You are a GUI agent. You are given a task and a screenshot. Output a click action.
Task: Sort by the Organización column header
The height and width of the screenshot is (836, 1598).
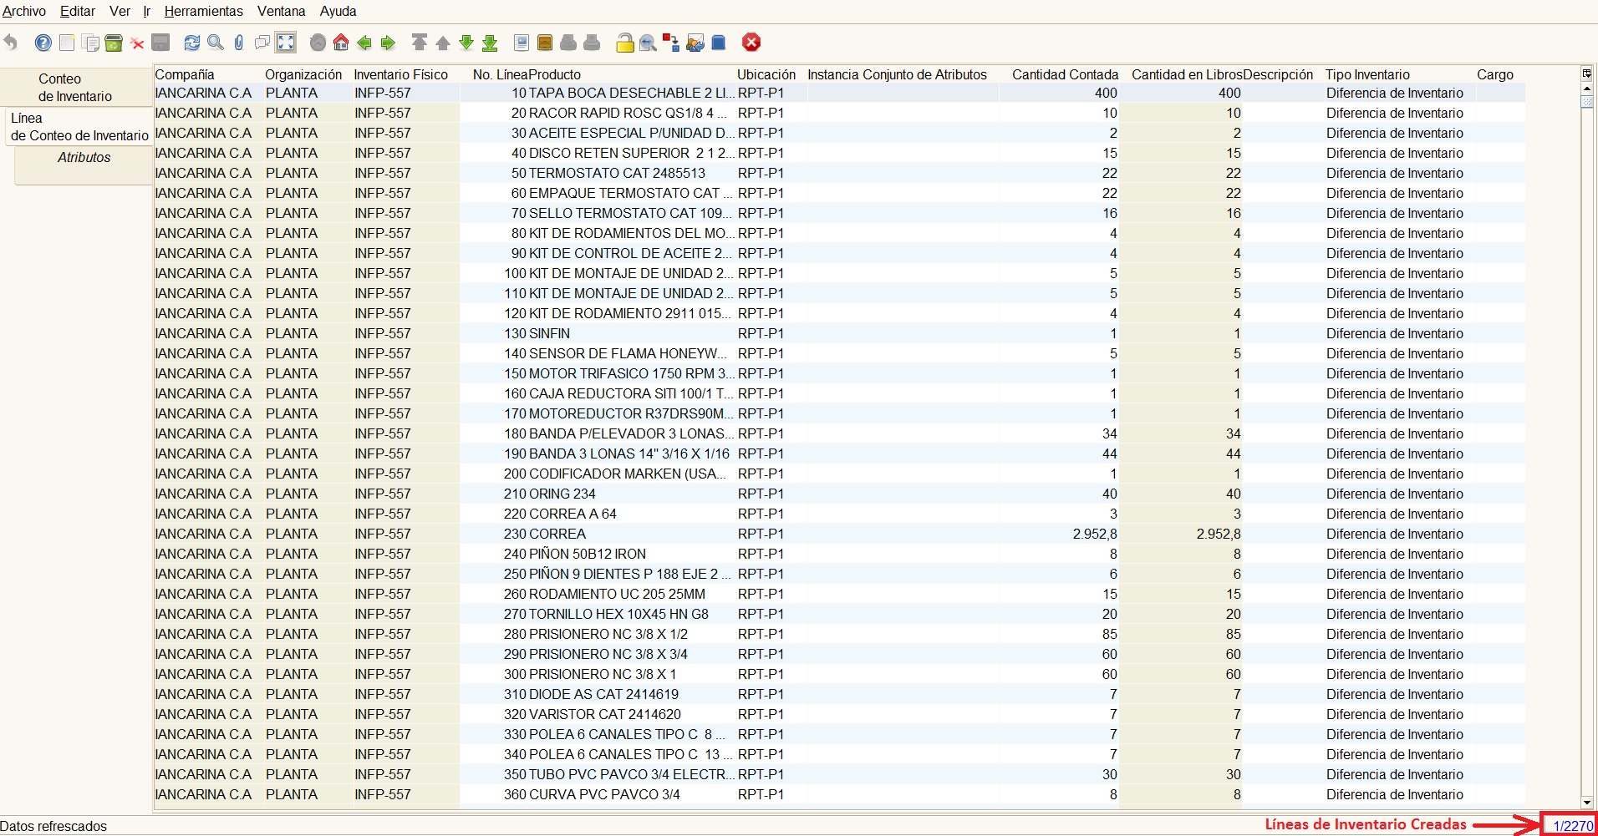point(305,74)
